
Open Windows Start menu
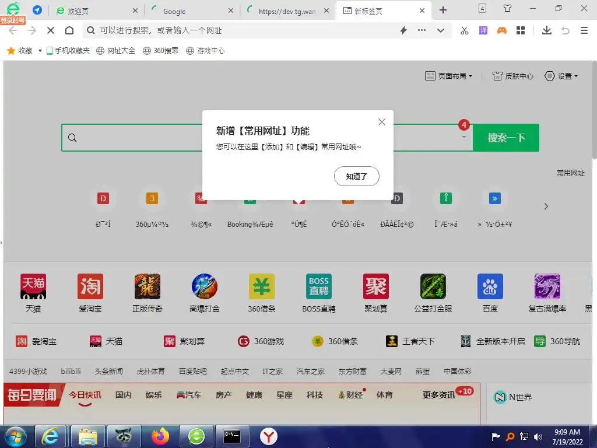tap(15, 436)
